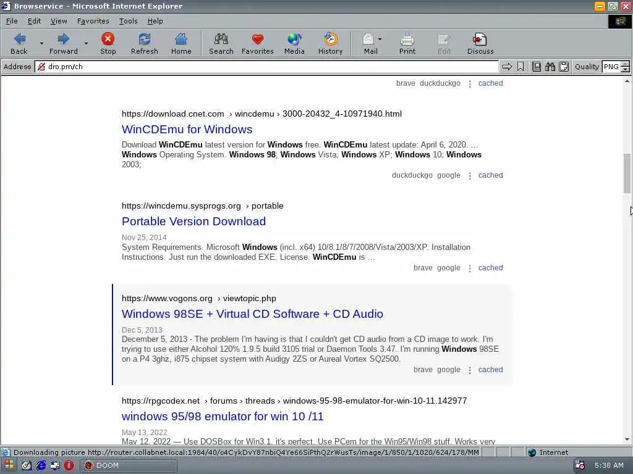Open the Favorites heart toolbar button
Viewport: 633px width, 474px height.
coord(258,44)
